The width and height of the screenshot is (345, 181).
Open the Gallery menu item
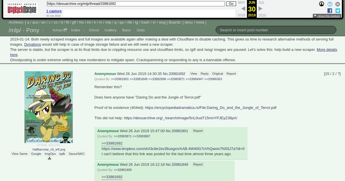coord(110,30)
